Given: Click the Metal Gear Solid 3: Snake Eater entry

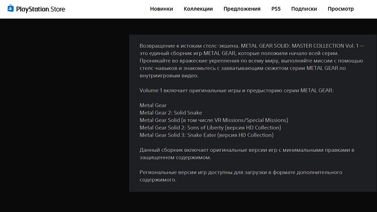Looking at the screenshot, I should pos(206,135).
